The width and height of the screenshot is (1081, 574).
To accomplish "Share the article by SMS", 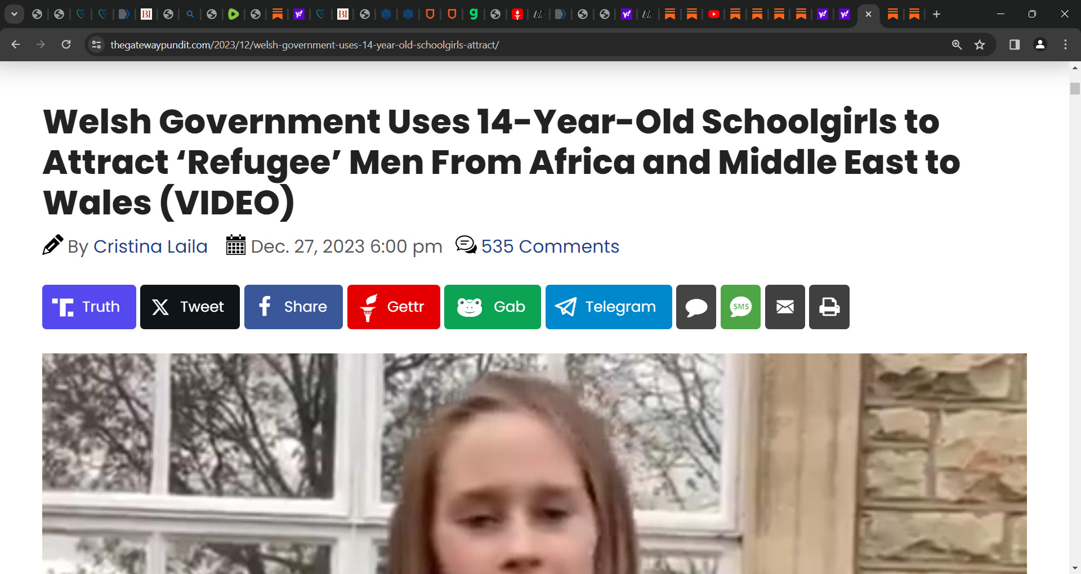I will 740,307.
